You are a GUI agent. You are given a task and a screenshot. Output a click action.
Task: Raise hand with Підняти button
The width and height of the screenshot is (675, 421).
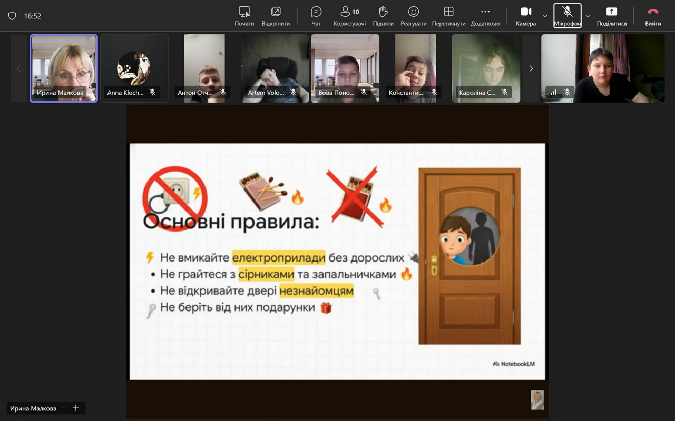[x=383, y=16]
